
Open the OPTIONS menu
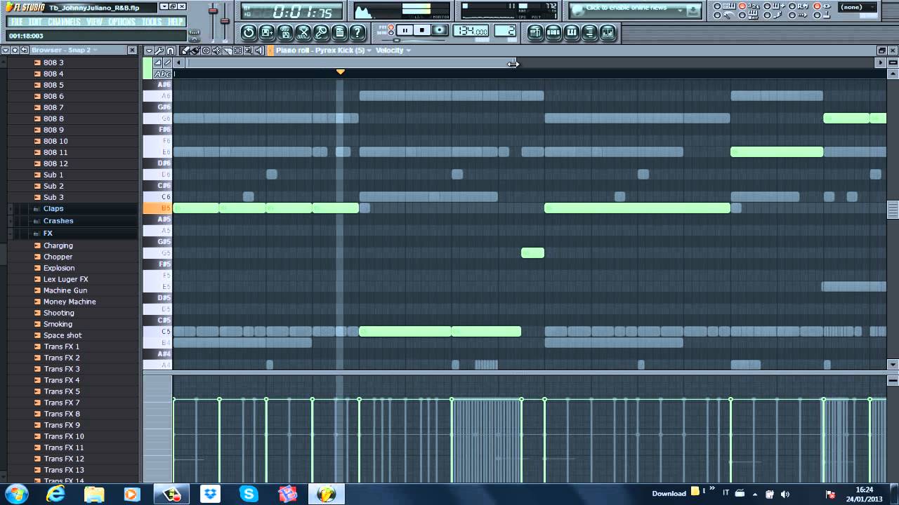tap(122, 22)
